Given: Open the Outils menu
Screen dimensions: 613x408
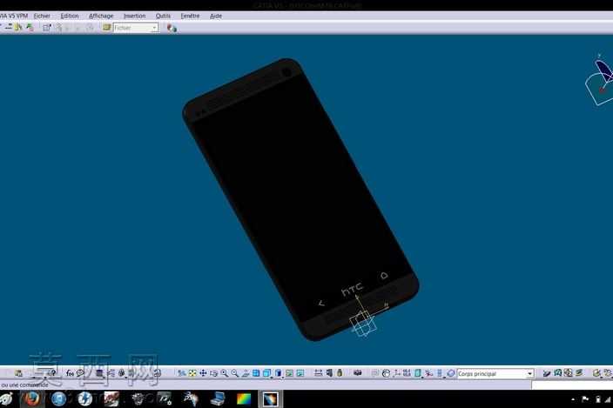Looking at the screenshot, I should [x=163, y=16].
